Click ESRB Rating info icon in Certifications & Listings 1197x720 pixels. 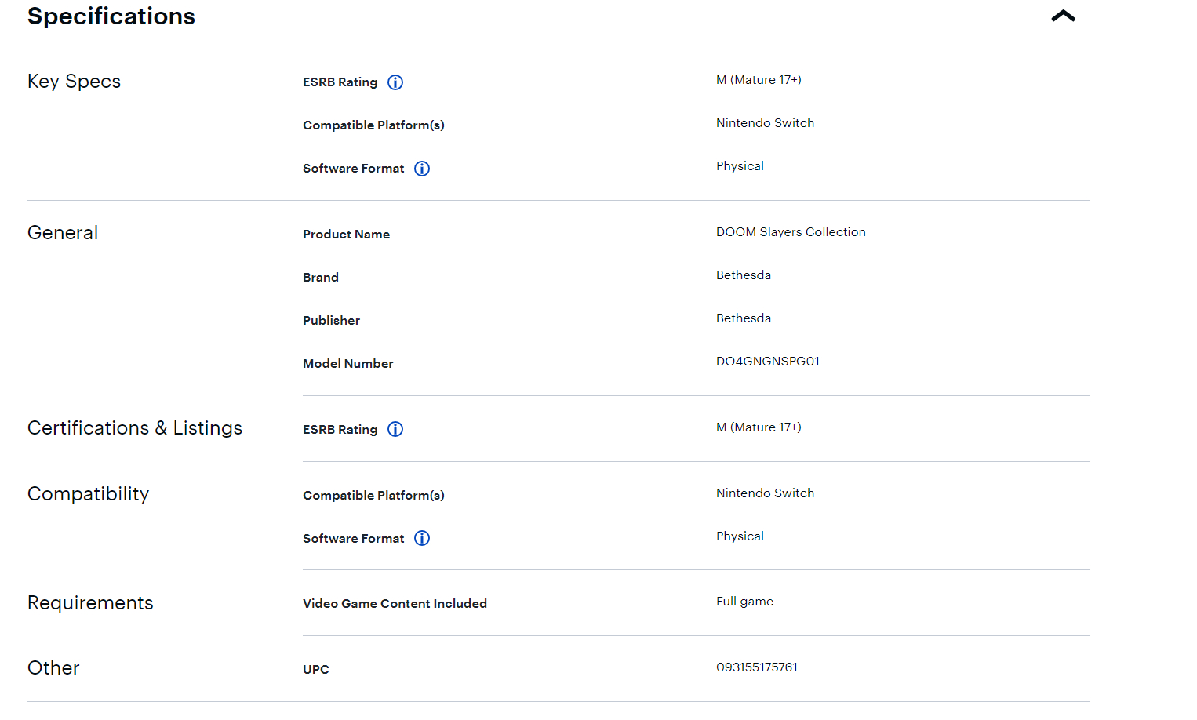tap(395, 429)
